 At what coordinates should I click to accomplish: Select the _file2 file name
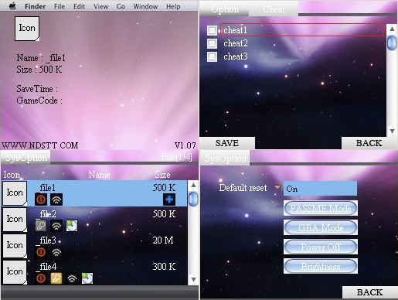[x=46, y=214]
